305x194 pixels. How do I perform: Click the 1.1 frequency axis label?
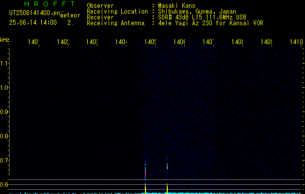(4, 64)
